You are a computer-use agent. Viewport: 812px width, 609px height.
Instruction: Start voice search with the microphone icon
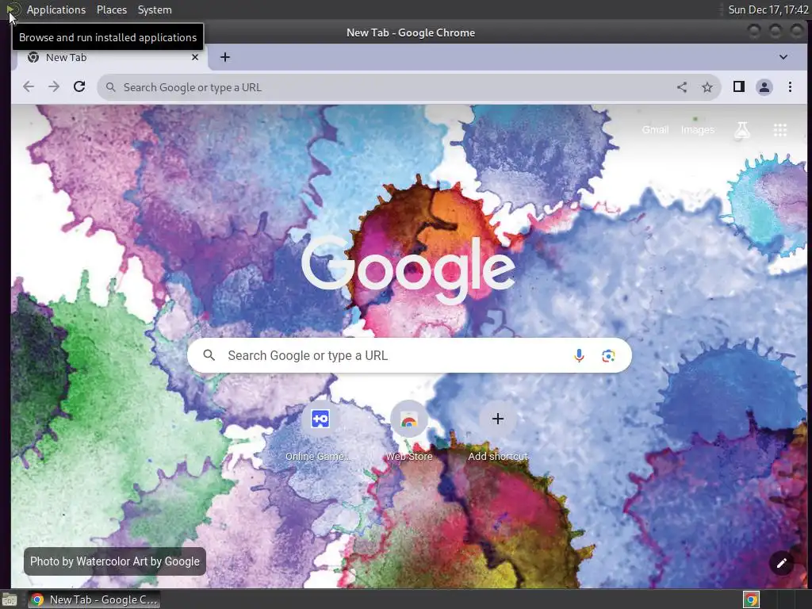[x=579, y=355]
